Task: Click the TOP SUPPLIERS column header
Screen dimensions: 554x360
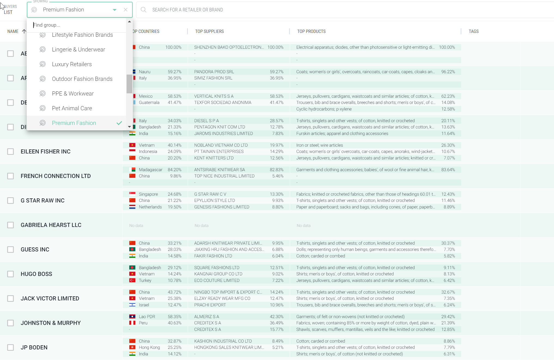Action: 209,32
